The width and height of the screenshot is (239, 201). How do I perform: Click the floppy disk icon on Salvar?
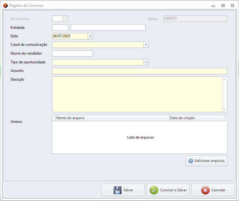[x=117, y=190]
